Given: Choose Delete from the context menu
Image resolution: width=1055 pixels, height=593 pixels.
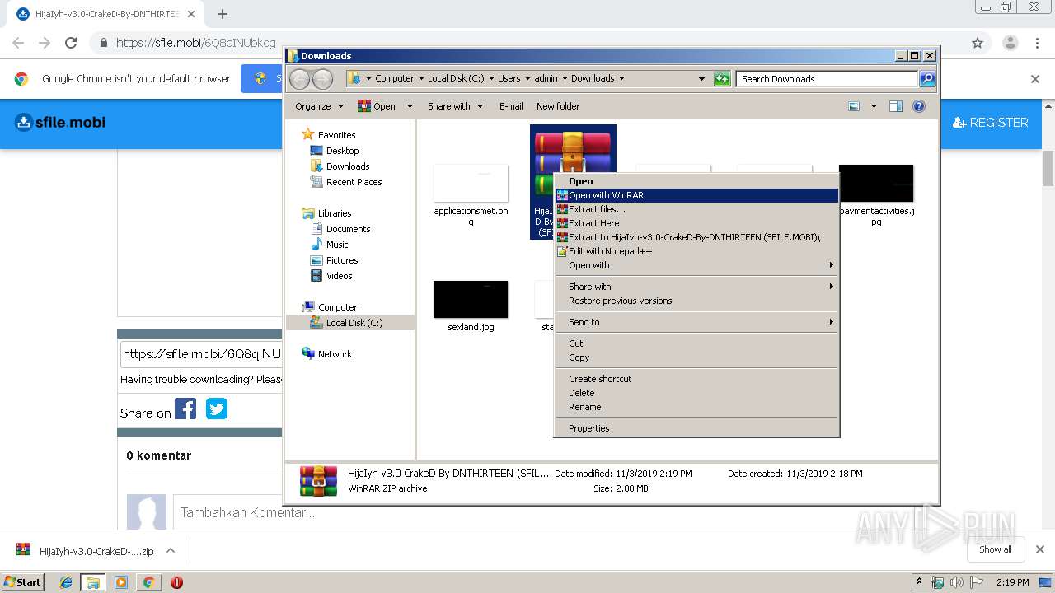Looking at the screenshot, I should (x=696, y=393).
